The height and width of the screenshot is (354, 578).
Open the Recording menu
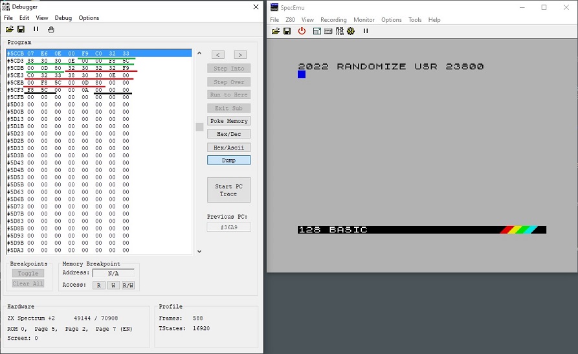pyautogui.click(x=333, y=20)
